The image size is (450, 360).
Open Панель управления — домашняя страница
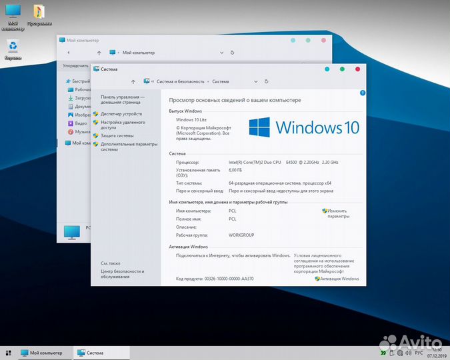click(123, 99)
